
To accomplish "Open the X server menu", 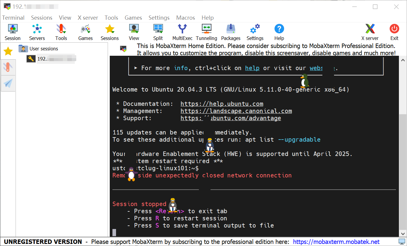I will tap(88, 18).
